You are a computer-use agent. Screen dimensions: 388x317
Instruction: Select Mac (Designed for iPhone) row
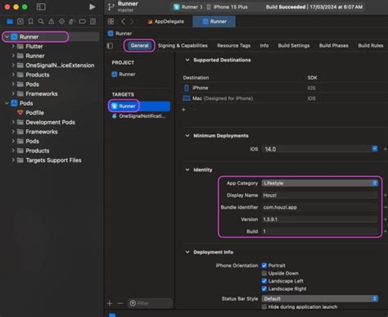pyautogui.click(x=285, y=98)
